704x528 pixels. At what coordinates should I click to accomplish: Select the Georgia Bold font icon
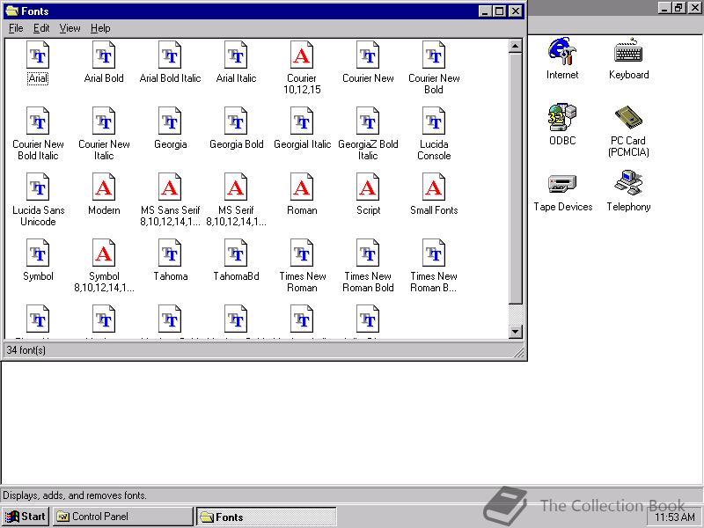tap(236, 121)
